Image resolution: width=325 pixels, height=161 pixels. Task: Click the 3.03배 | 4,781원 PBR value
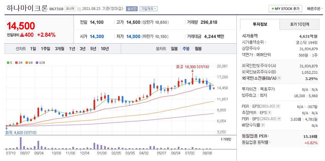(304, 119)
